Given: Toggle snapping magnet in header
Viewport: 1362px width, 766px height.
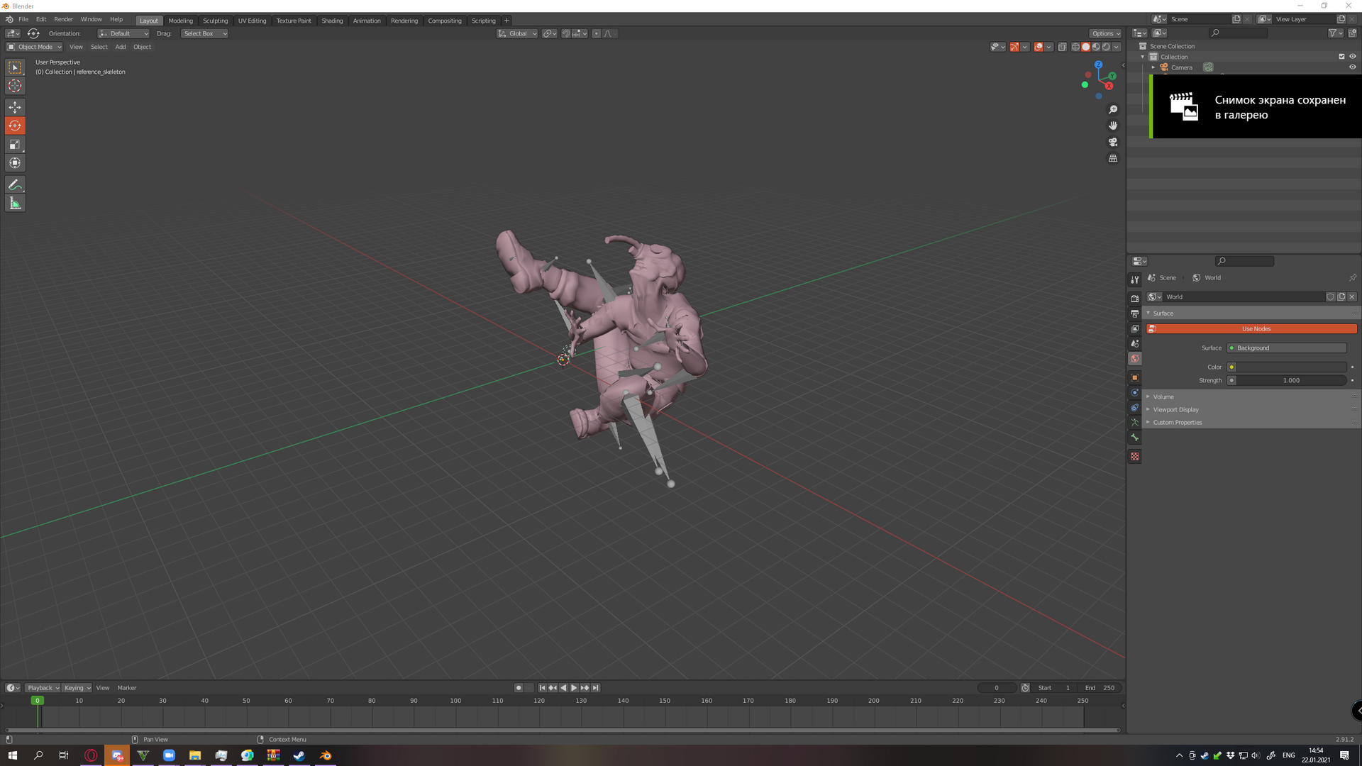Looking at the screenshot, I should [x=566, y=33].
